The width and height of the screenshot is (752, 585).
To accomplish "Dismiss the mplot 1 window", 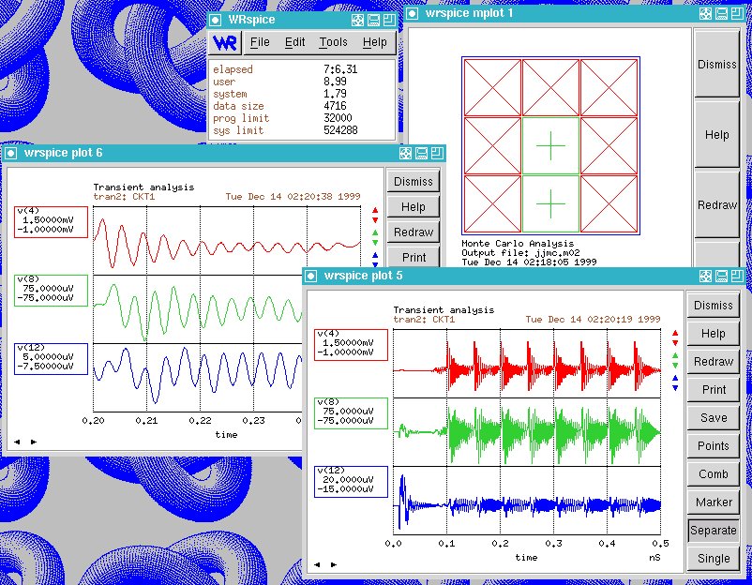I will (717, 65).
